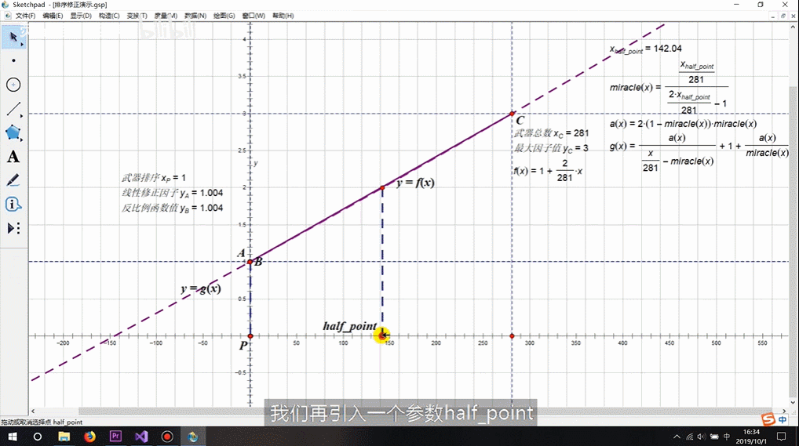
Task: Select the a(x) function definition
Action: click(x=683, y=124)
